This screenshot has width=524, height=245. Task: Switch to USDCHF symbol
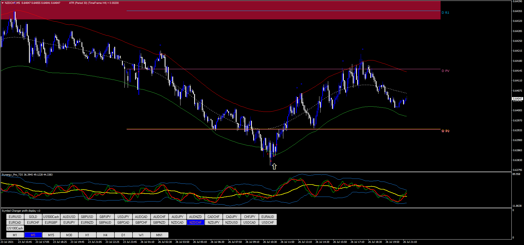click(x=268, y=222)
